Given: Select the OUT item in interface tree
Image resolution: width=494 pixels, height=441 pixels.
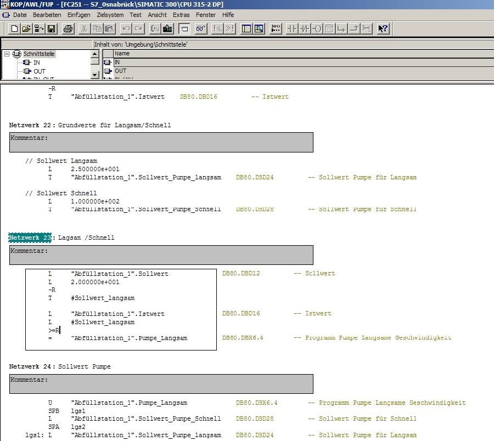Looking at the screenshot, I should tap(39, 71).
